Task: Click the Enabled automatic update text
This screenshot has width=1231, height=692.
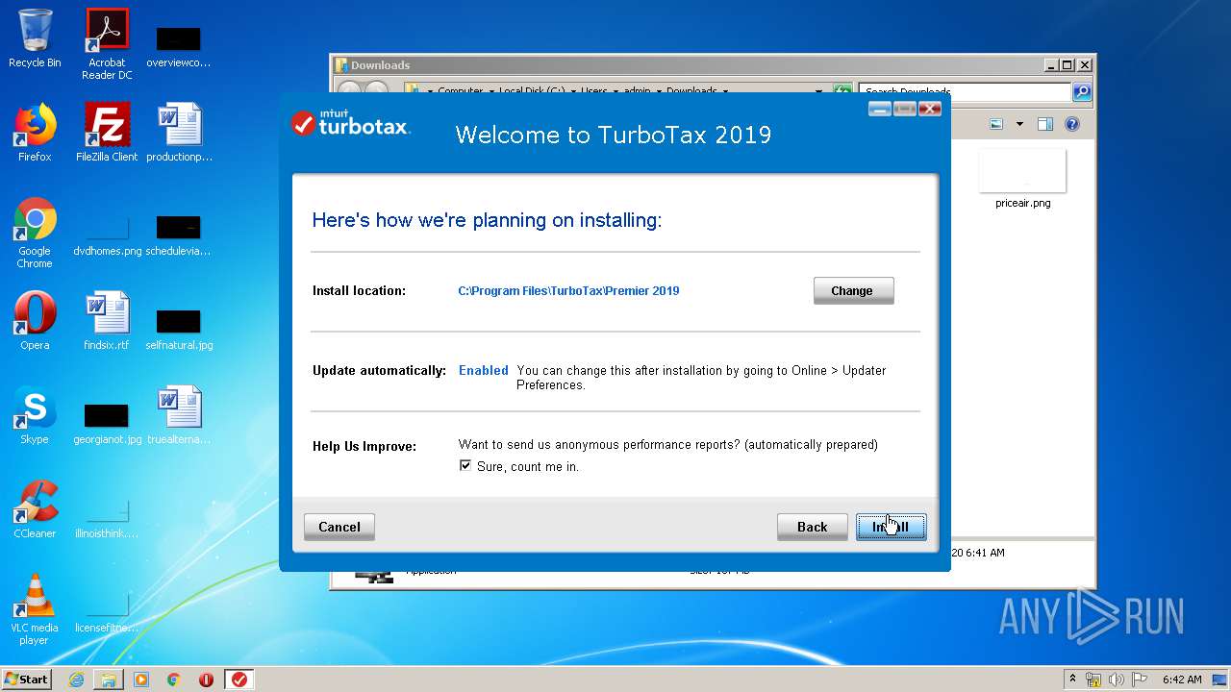Action: 484,370
